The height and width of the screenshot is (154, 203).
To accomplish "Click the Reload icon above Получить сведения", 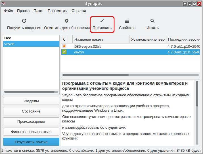I will point(24,21).
